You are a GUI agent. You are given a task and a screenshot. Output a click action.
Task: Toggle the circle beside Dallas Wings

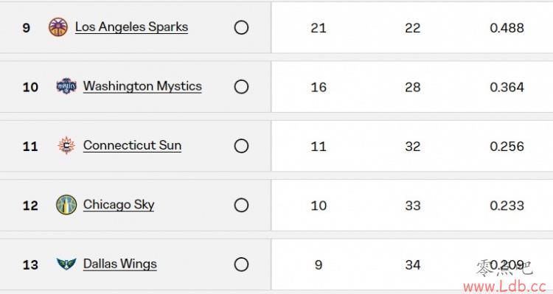(241, 265)
